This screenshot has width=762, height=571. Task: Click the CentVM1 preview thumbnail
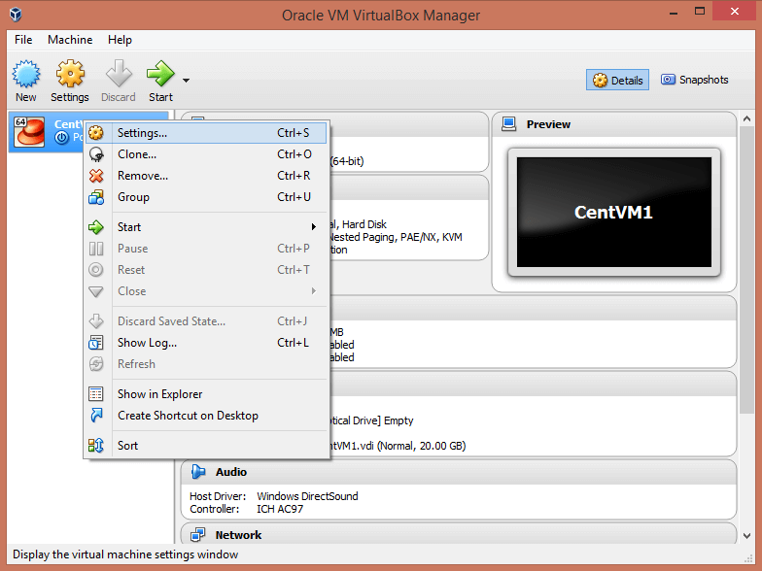pos(613,212)
